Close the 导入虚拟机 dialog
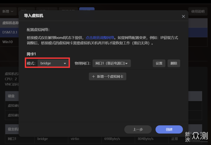 click(x=183, y=16)
